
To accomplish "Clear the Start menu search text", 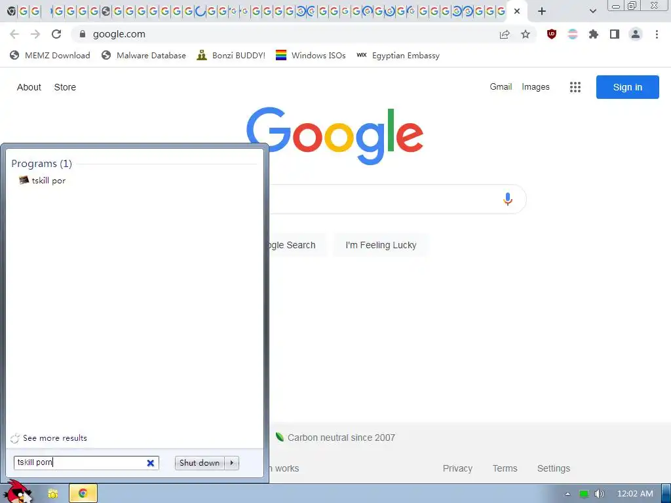I will click(x=151, y=463).
